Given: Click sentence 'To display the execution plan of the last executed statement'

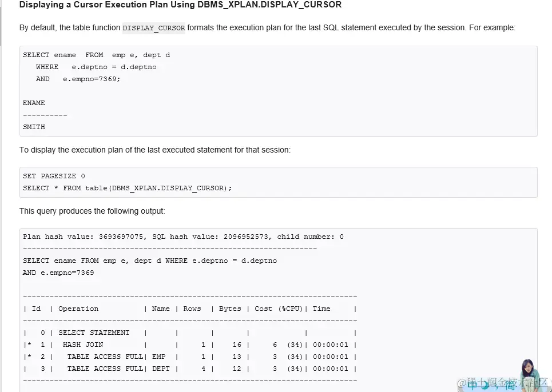Looking at the screenshot, I should pos(155,150).
